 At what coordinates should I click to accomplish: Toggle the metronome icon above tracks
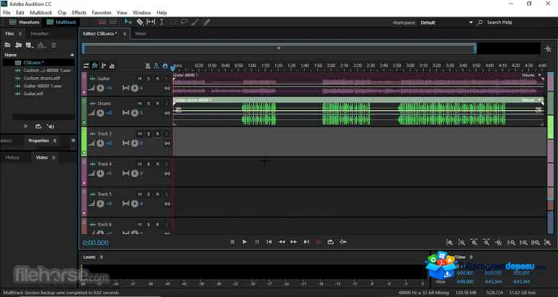[x=148, y=66]
